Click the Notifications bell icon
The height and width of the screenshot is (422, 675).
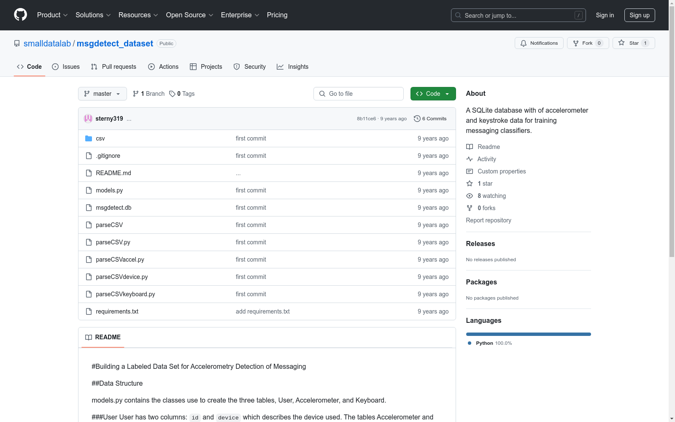click(524, 43)
